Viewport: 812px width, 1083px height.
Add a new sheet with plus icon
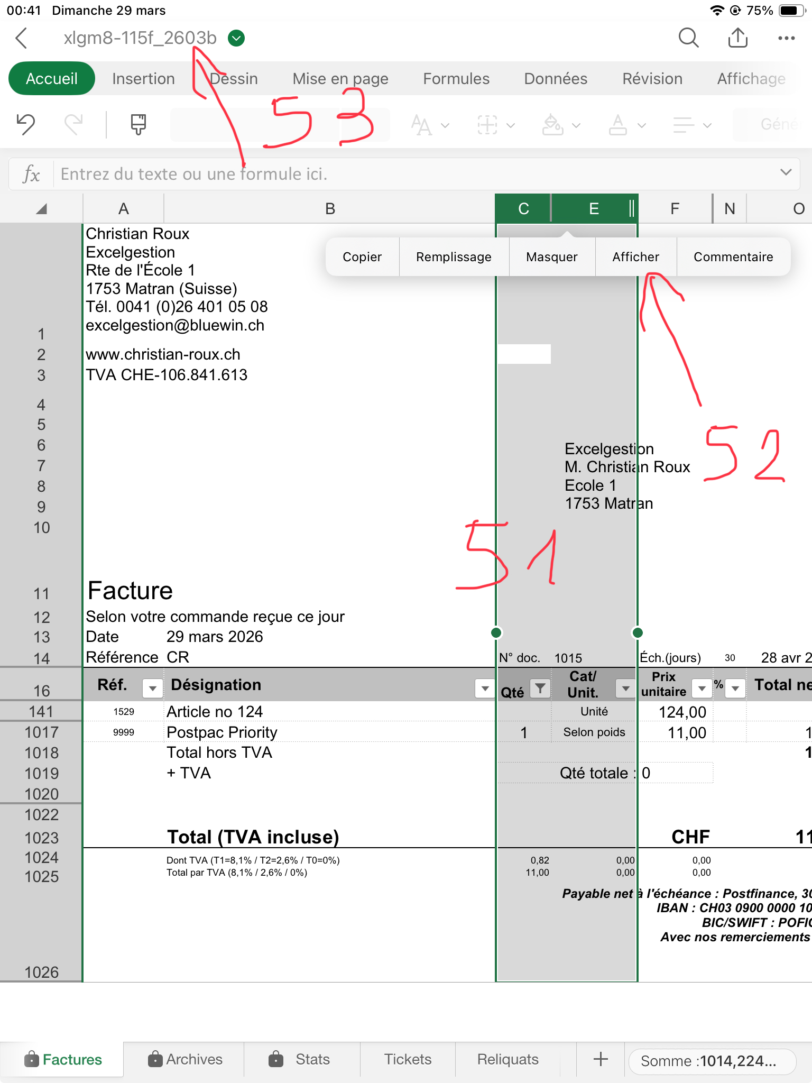coord(601,1059)
